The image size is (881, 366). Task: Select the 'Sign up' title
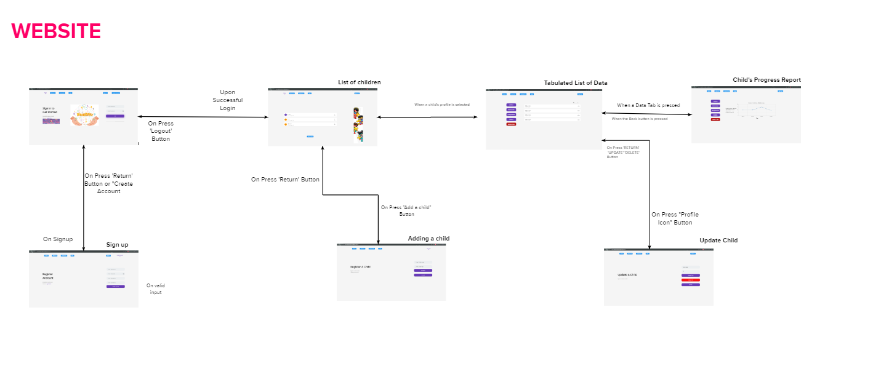(118, 245)
